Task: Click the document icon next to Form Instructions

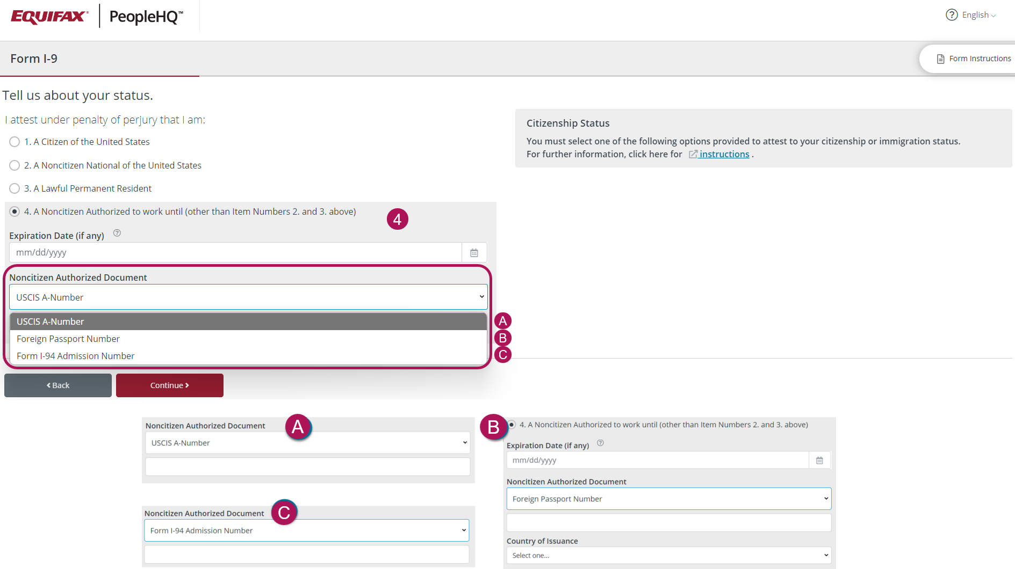Action: [940, 58]
